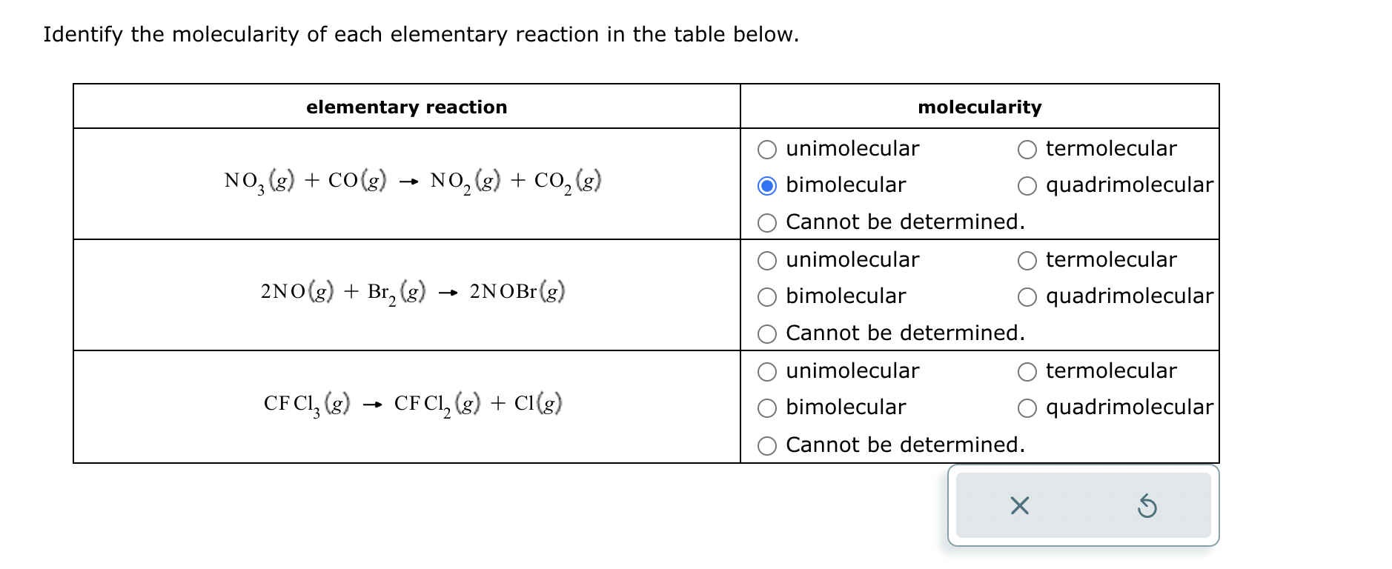Select bimolecular for the 2NO + Br2 reaction
The width and height of the screenshot is (1392, 569).
(x=767, y=296)
